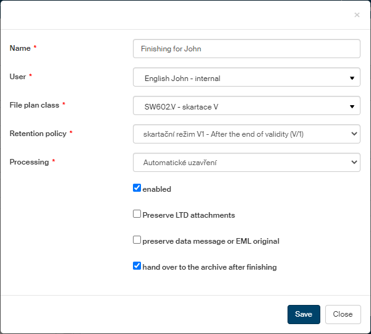Open the File plan class dropdown 'SW602.V - skartace V'

[x=241, y=106]
